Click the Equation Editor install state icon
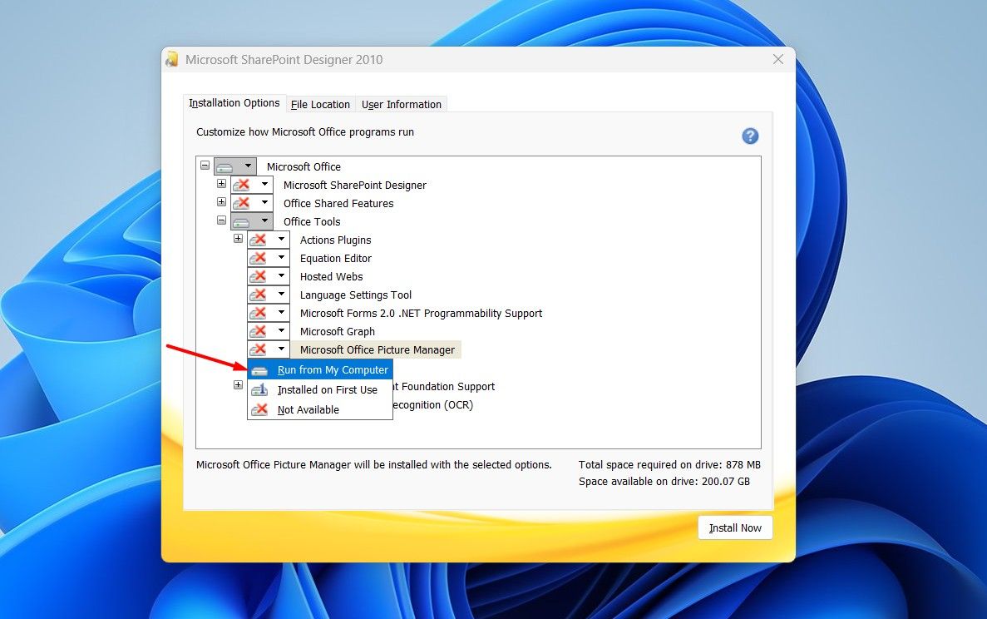Screen dimensions: 987x619 (259, 258)
